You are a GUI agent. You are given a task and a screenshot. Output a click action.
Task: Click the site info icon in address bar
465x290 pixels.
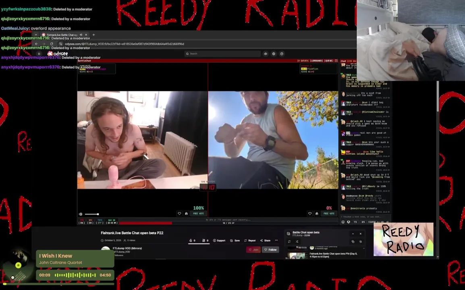(60, 44)
